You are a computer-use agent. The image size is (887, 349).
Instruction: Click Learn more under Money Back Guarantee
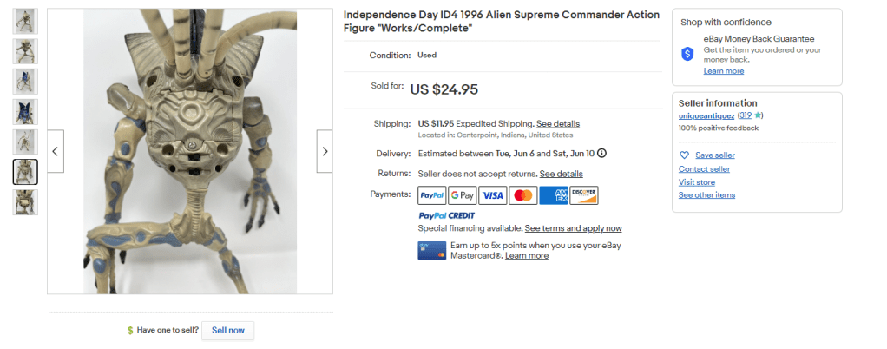(723, 71)
